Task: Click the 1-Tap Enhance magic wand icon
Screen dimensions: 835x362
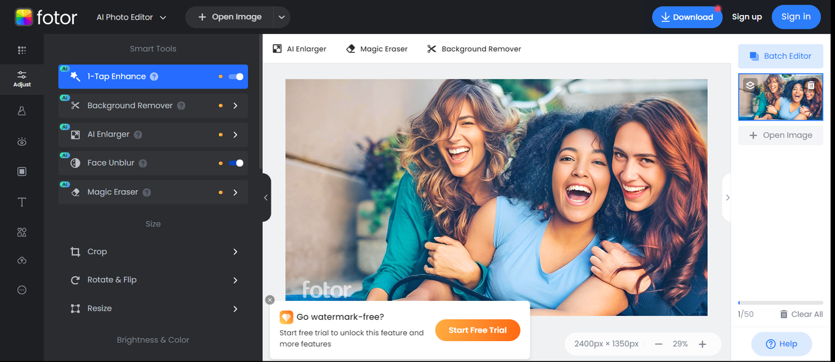Action: pyautogui.click(x=75, y=76)
